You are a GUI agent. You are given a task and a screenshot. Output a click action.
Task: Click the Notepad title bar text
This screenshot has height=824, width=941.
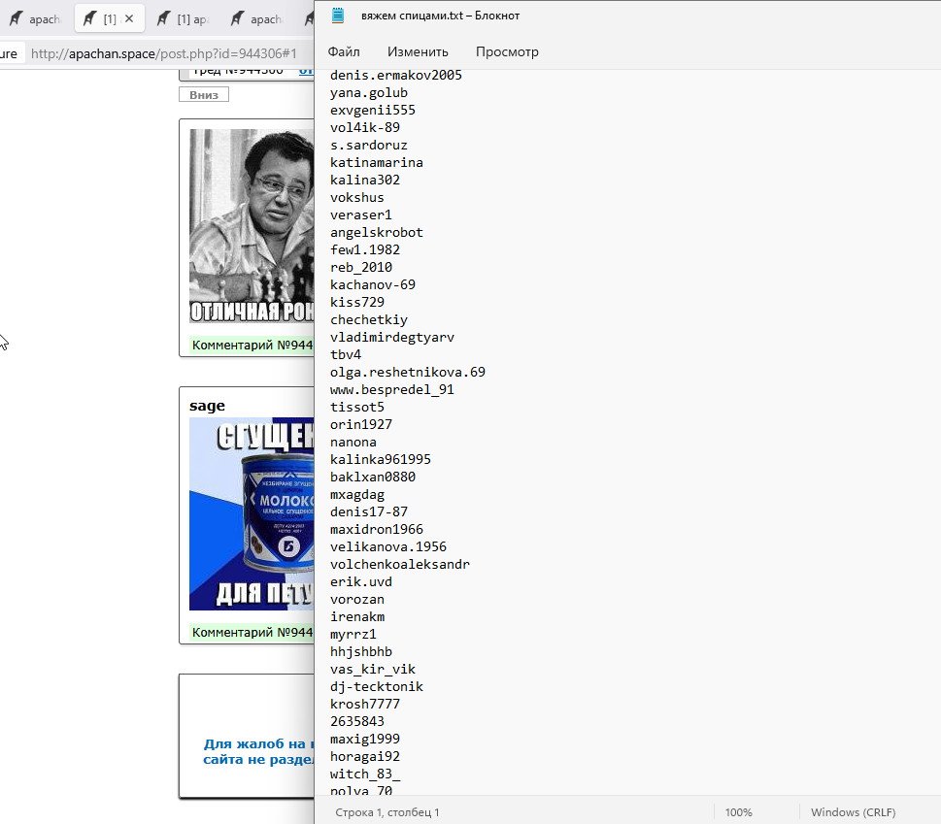coord(440,16)
